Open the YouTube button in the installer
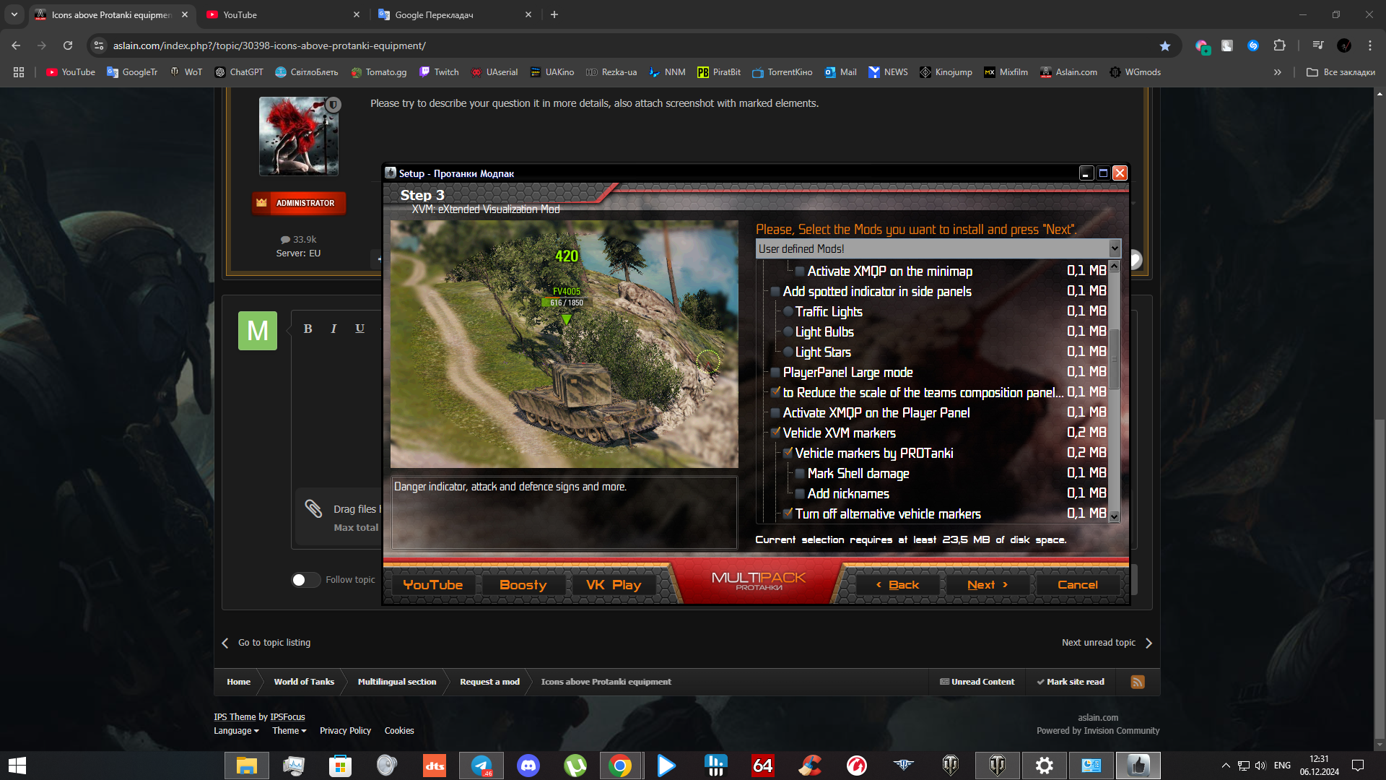 click(433, 585)
